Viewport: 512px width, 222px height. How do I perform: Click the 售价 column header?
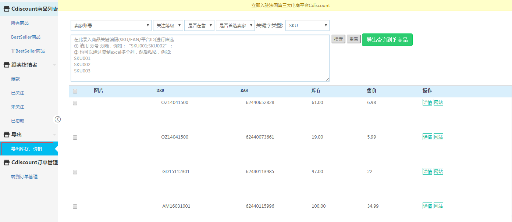[372, 90]
